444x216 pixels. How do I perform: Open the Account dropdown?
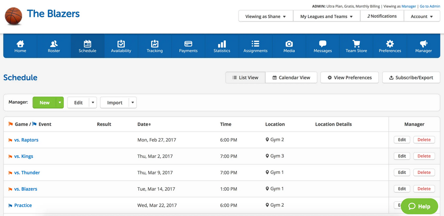[x=422, y=16]
